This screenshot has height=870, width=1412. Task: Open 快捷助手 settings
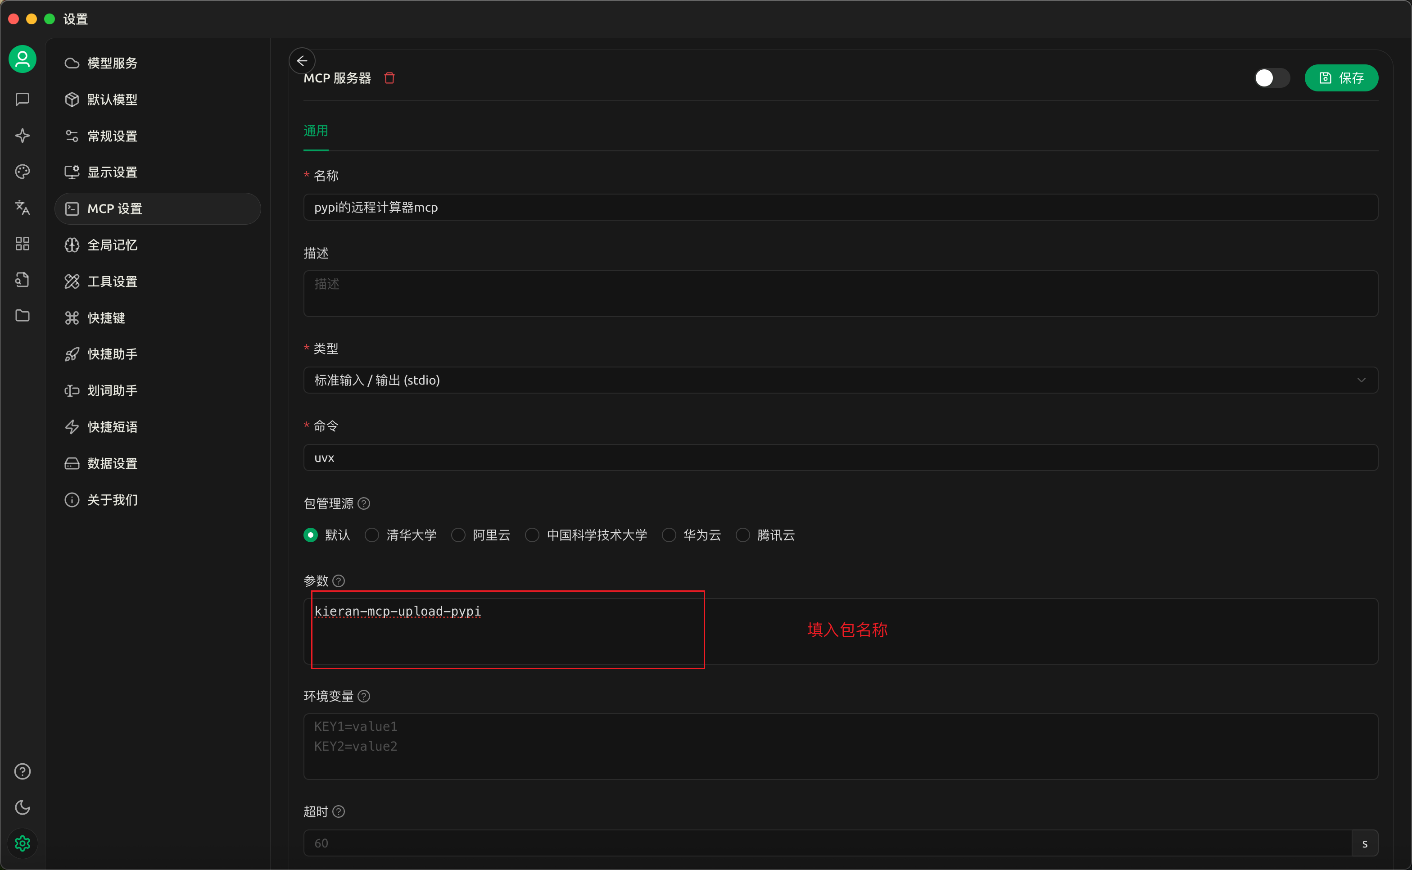158,354
